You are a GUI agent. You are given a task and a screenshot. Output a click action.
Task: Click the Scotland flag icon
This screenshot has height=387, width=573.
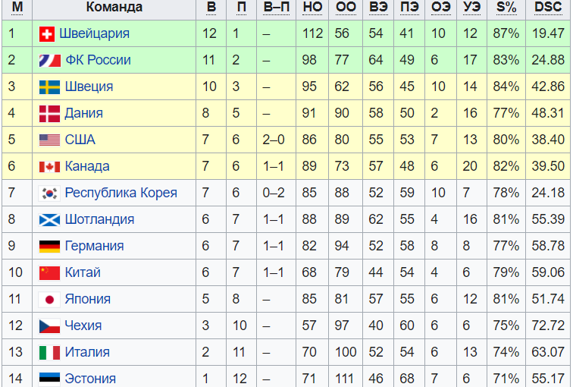click(50, 220)
